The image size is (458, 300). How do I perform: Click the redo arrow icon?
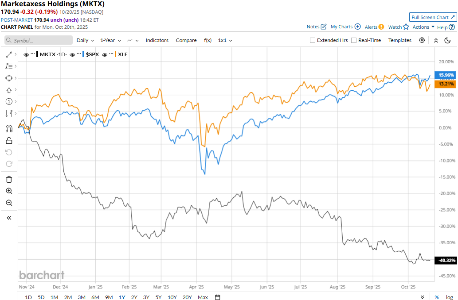9,164
